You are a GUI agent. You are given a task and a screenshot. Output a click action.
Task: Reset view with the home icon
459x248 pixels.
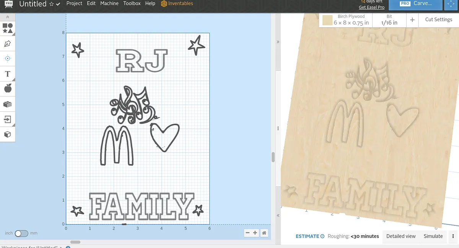(x=264, y=233)
